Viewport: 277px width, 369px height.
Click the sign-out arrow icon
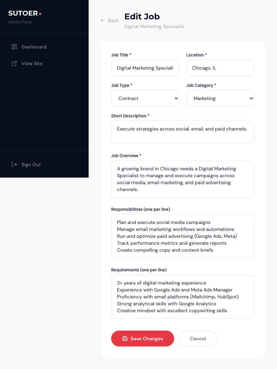[14, 164]
